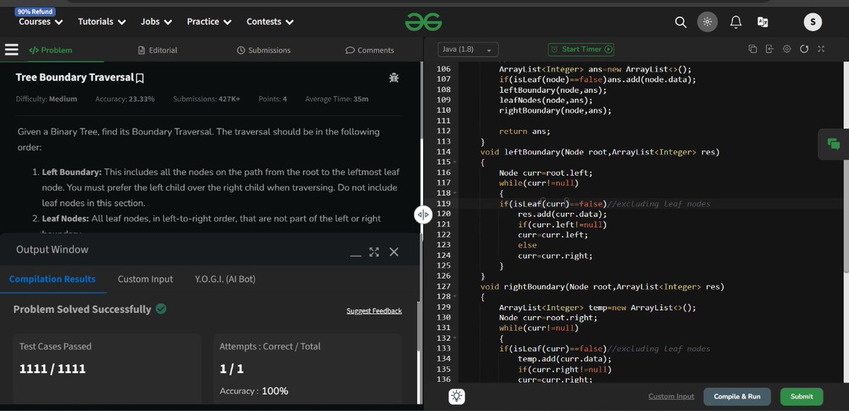This screenshot has height=411, width=849.
Task: Click the report bug icon
Action: click(394, 78)
